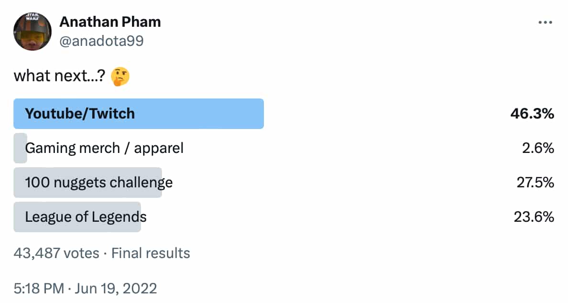
Task: Click the "what next...?" tweet text
Action: [x=59, y=76]
